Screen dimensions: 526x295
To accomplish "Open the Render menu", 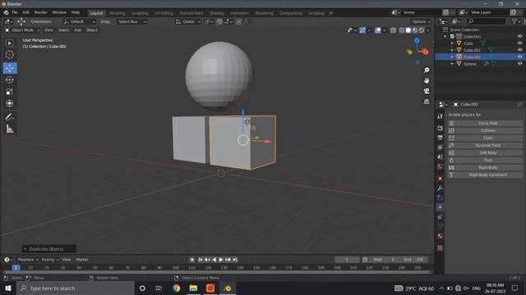I will (41, 12).
